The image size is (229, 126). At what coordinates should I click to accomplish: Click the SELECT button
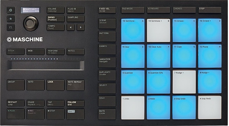(107, 88)
